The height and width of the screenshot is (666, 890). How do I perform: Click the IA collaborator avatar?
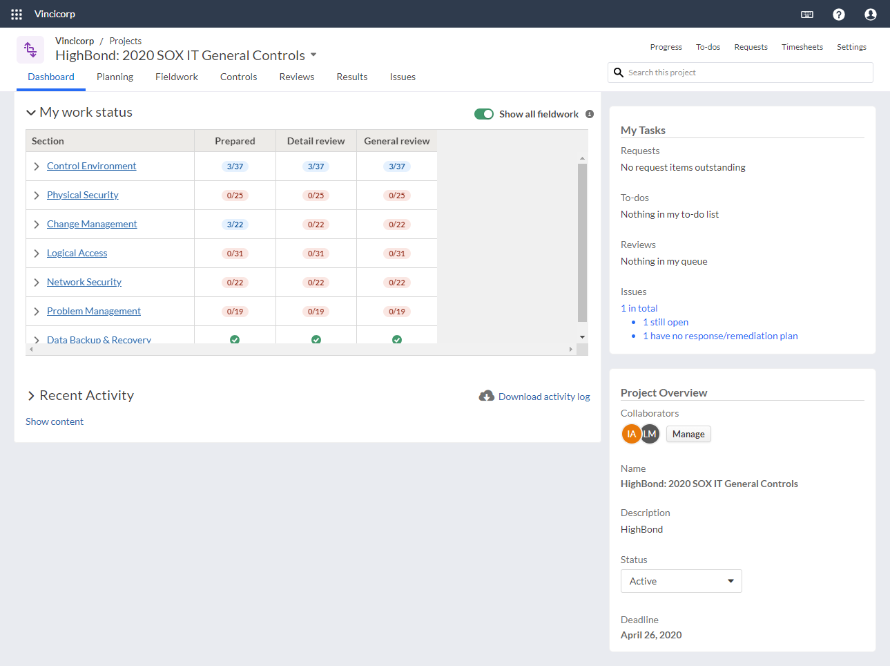[631, 434]
